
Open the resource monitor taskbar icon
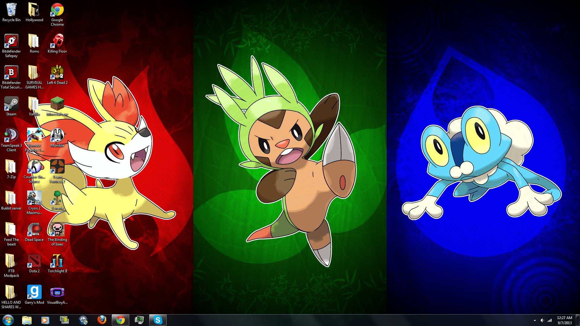click(139, 320)
